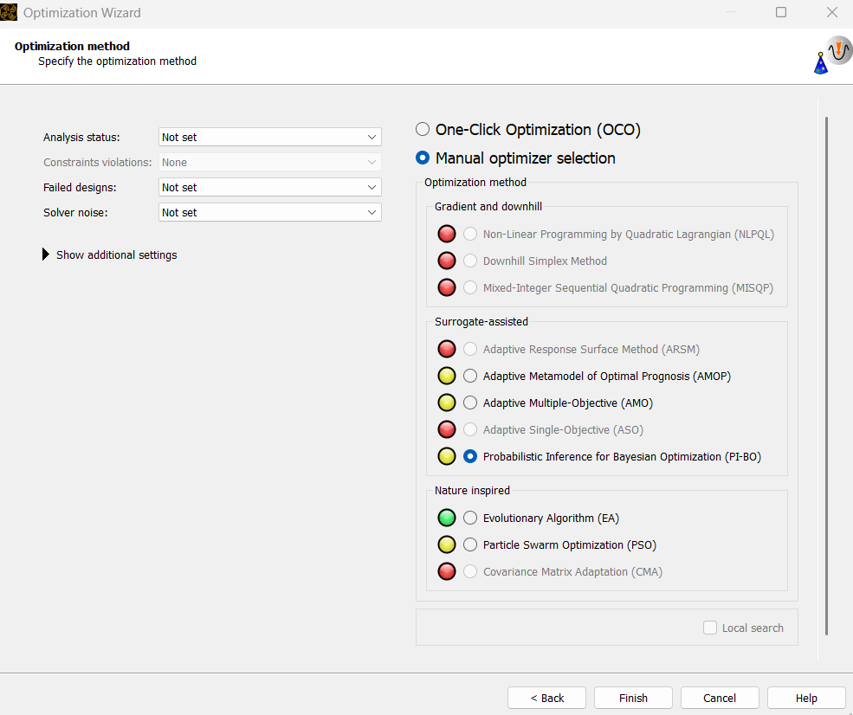Open the Analysis status dropdown
This screenshot has width=853, height=715.
[270, 137]
